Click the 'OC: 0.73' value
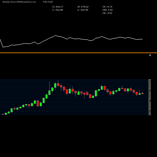Image resolution: width=157 pixels, height=157 pixels. click(x=107, y=7)
